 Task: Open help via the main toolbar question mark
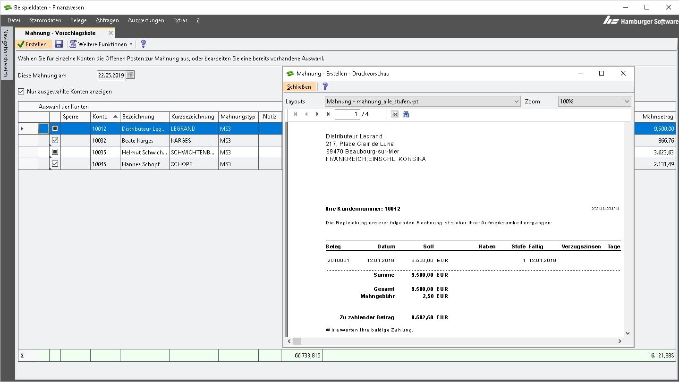[144, 44]
